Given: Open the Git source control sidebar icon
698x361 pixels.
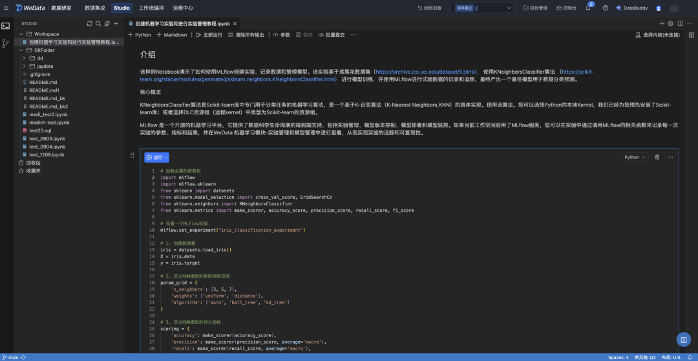Looking at the screenshot, I should [5, 43].
